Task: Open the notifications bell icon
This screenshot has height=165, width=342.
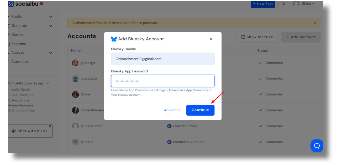Action: click(284, 4)
